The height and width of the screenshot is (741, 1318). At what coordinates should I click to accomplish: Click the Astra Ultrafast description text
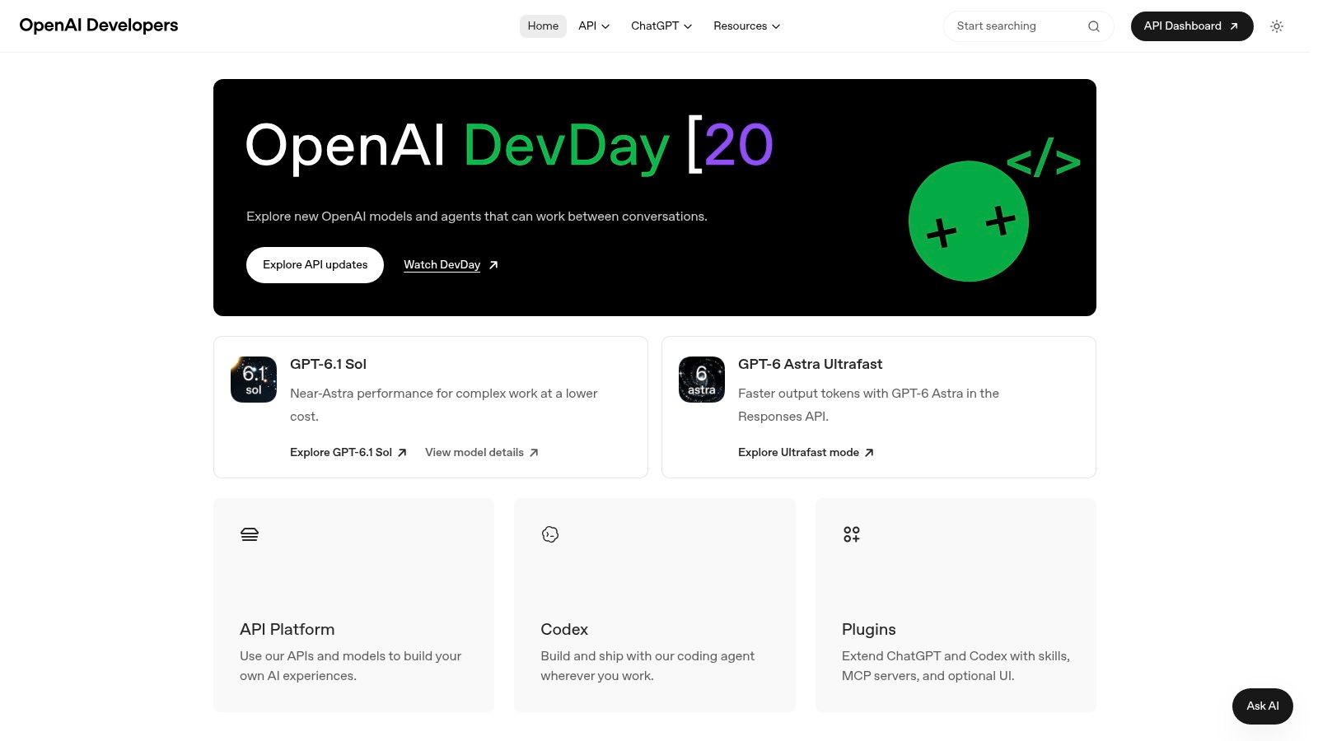868,405
